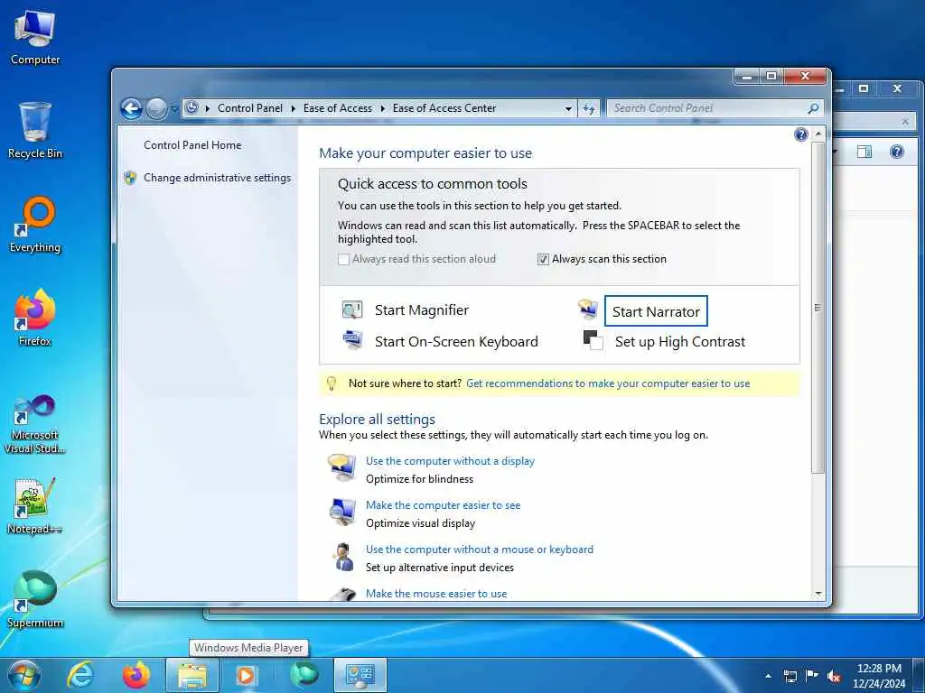925x693 pixels.
Task: Click Control Panel breadcrumb segment
Action: 250,108
